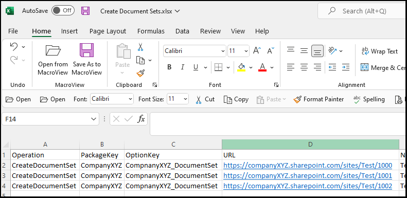
Task: Open the file name dropdown arrow
Action: (x=178, y=11)
